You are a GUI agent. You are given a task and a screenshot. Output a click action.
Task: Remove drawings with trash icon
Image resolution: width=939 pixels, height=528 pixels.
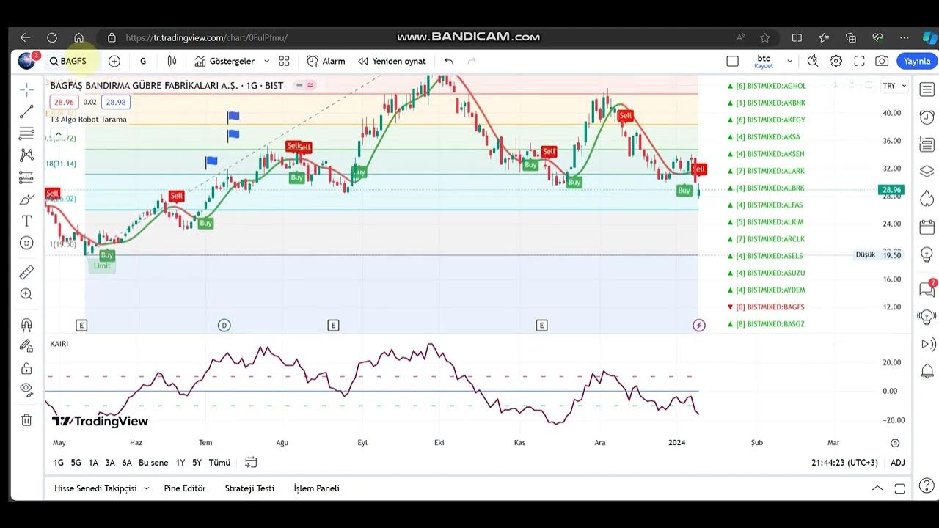pos(26,420)
